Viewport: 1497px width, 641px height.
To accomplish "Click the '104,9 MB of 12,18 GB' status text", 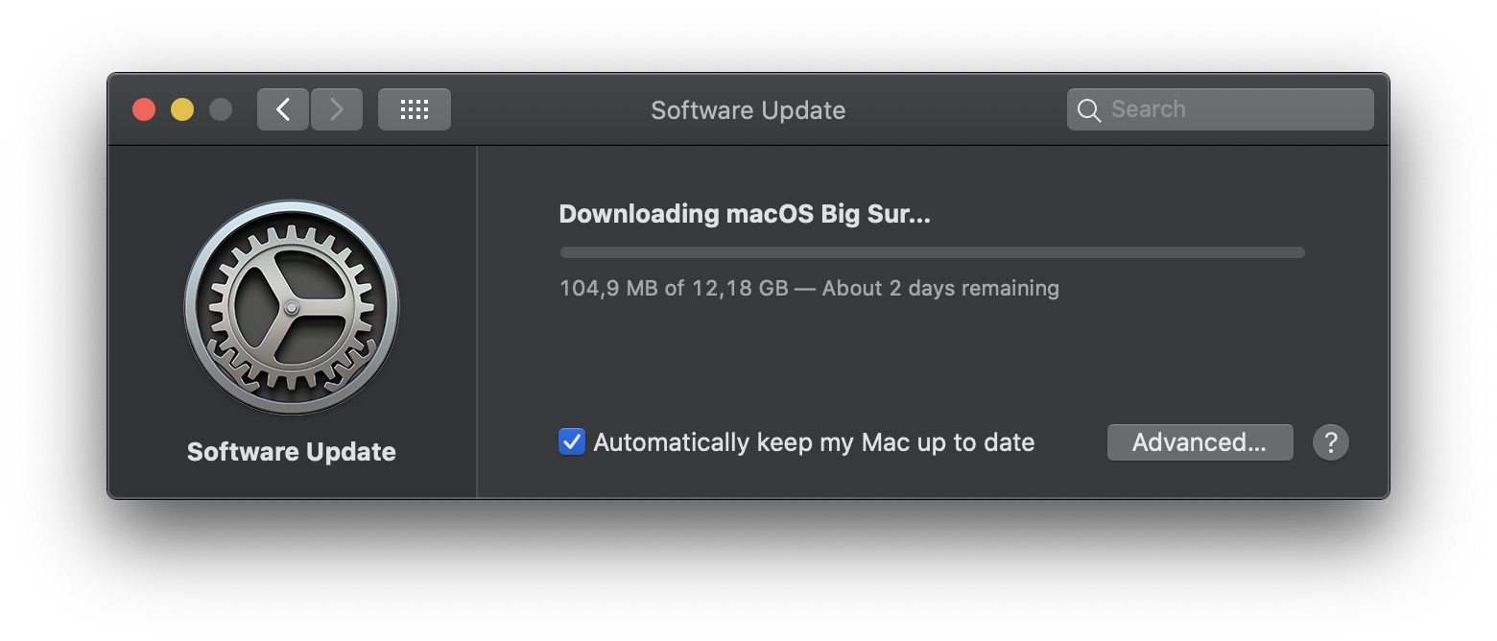I will point(674,288).
